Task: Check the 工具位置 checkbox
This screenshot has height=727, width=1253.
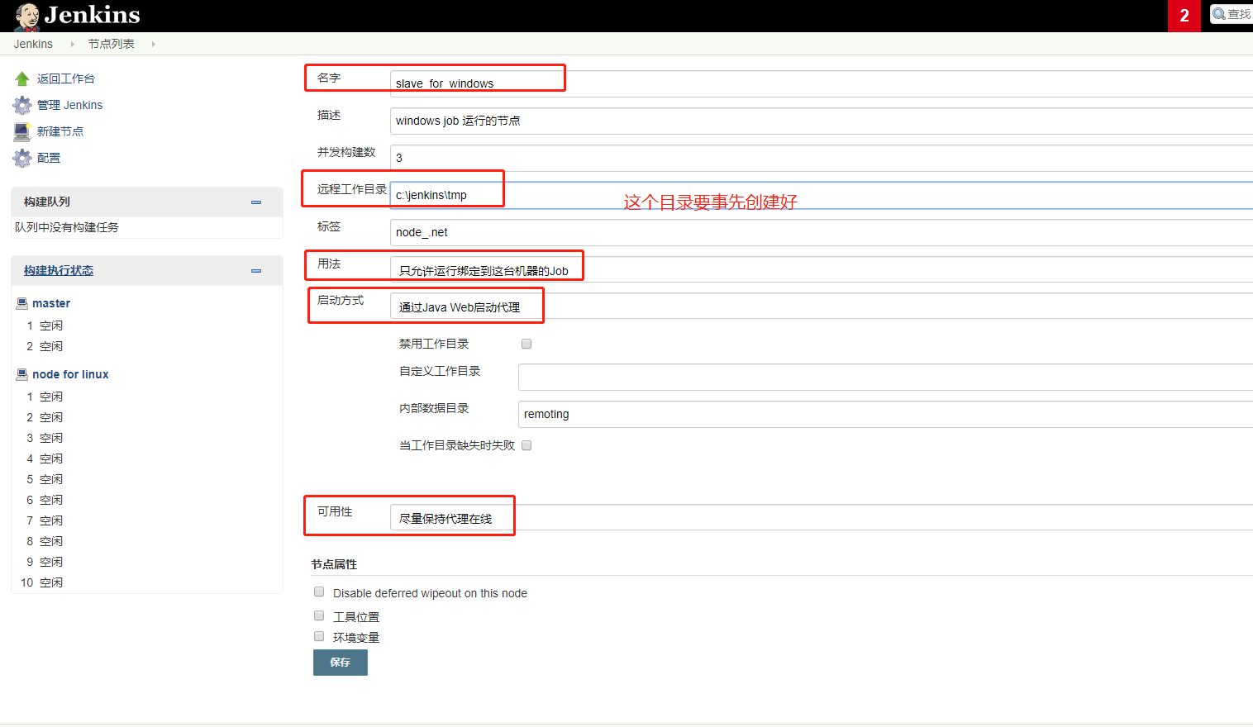Action: point(319,615)
